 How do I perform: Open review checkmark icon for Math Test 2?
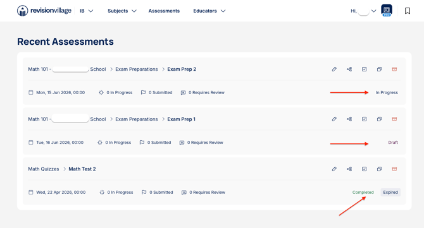pyautogui.click(x=365, y=169)
